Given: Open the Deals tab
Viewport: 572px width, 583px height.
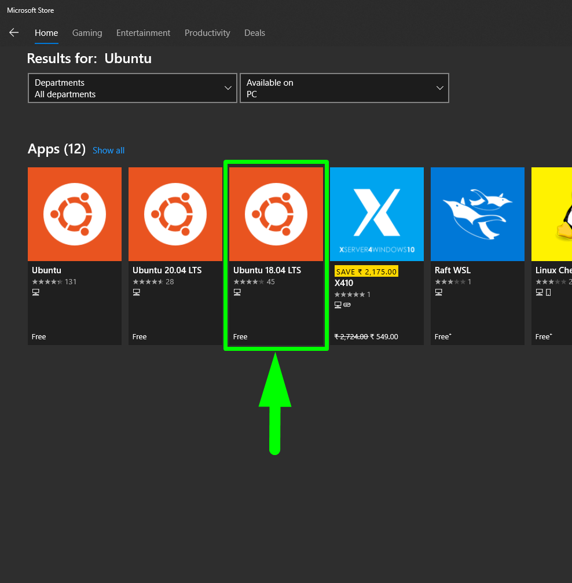Looking at the screenshot, I should tap(254, 33).
